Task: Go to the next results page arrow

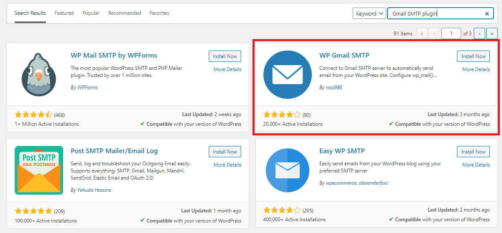Action: click(479, 33)
